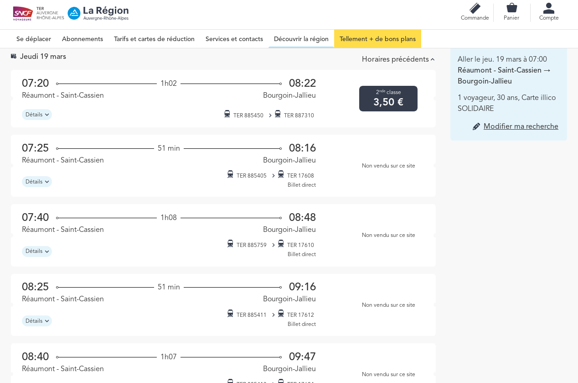Open the Se déplacer menu

(34, 39)
